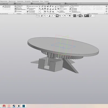Open dropdown arrow beside the filter funnel
Screen dimensions: 108x108
pos(88,16)
